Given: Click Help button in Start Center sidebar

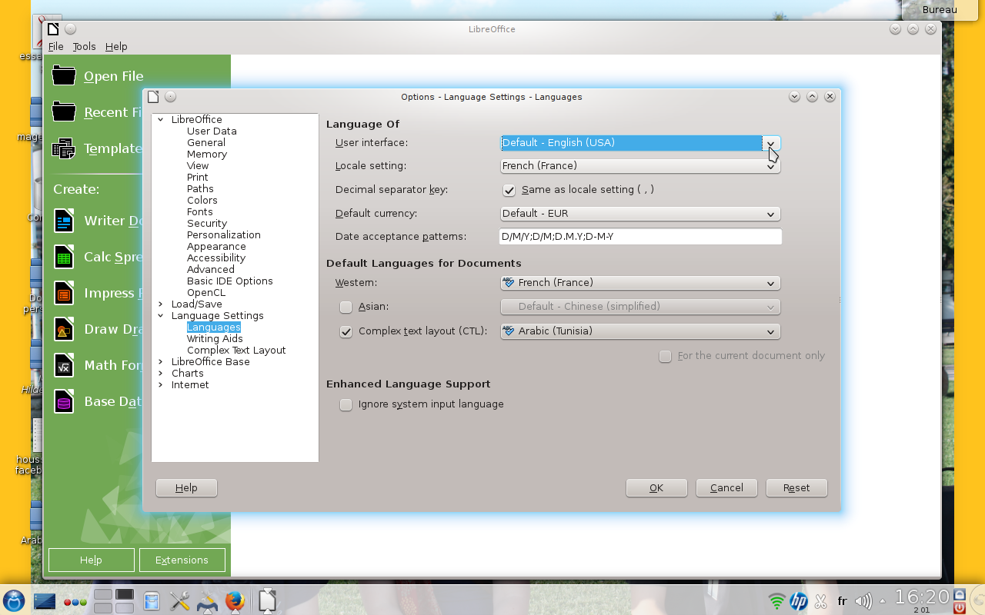Looking at the screenshot, I should pyautogui.click(x=91, y=560).
